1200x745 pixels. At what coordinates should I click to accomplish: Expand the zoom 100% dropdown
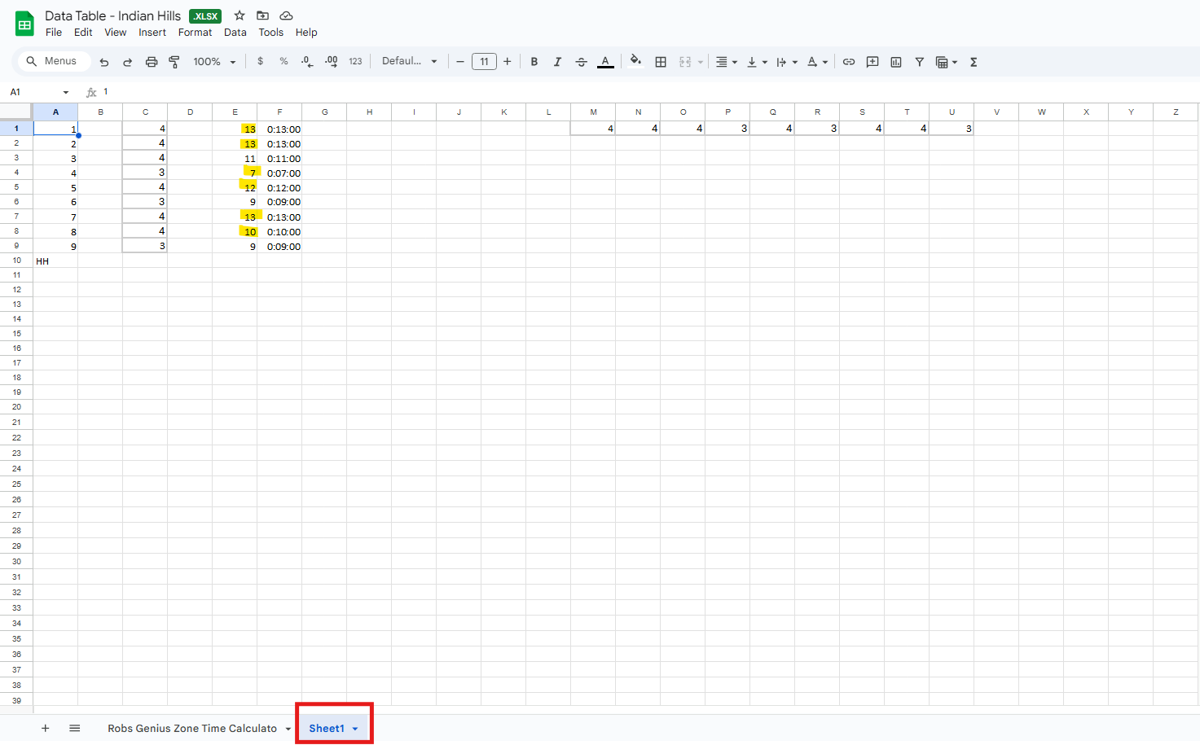(x=214, y=62)
